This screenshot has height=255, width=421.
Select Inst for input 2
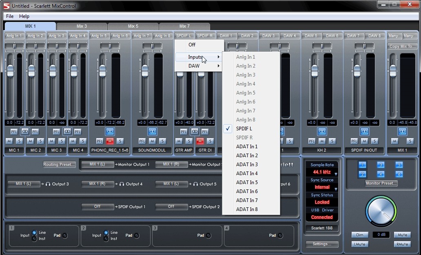(106, 239)
